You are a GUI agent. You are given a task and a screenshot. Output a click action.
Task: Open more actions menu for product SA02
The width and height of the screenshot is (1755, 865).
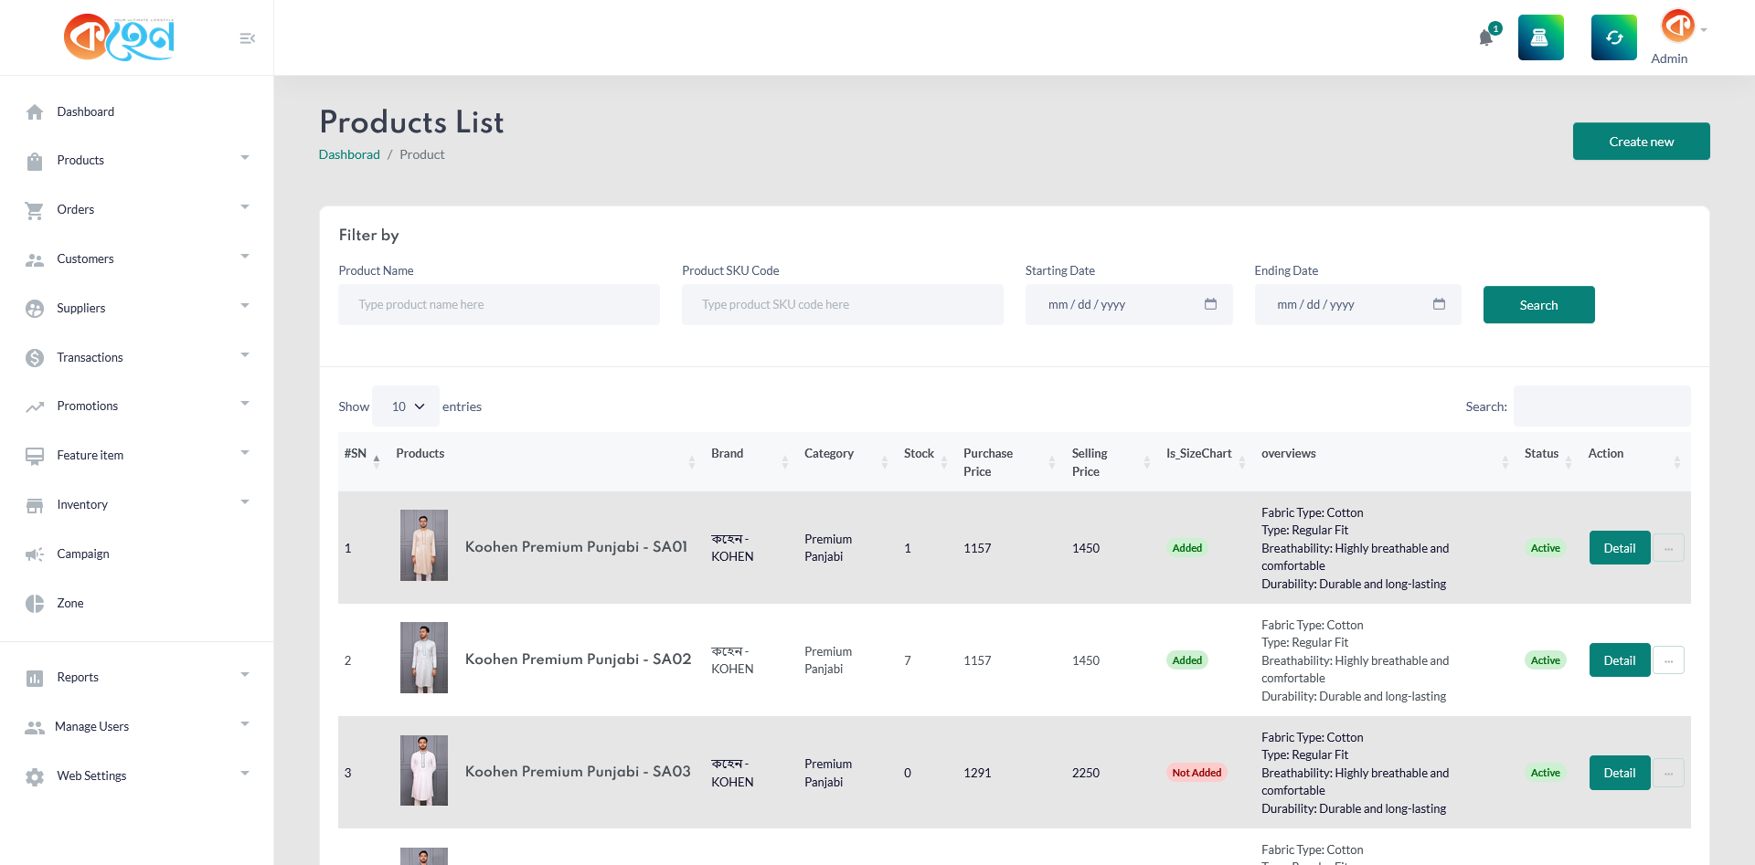tap(1668, 660)
